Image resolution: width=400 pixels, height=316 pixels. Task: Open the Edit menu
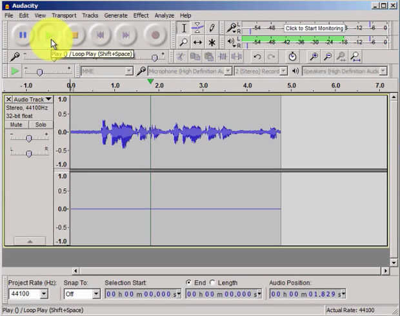coord(24,15)
